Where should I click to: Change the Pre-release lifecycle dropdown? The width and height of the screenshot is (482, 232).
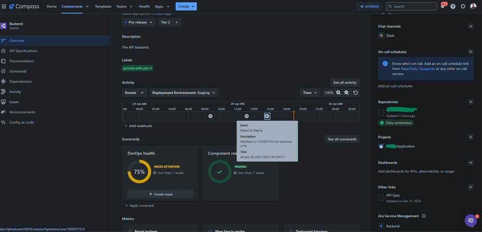point(139,22)
